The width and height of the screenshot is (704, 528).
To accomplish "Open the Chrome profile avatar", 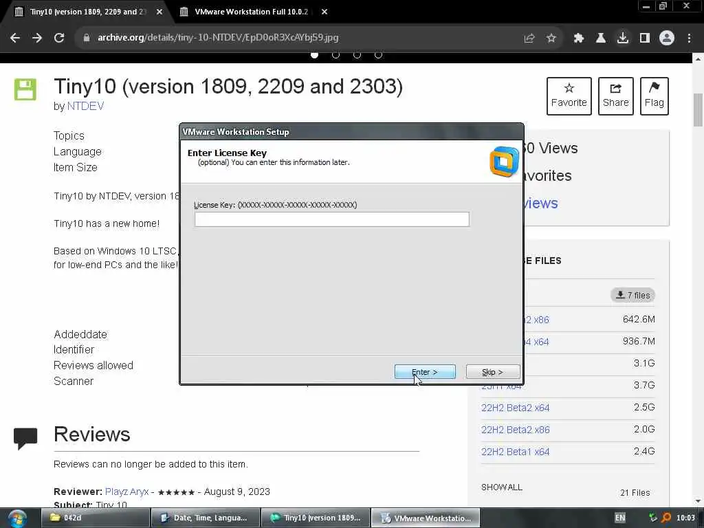I will (x=667, y=38).
